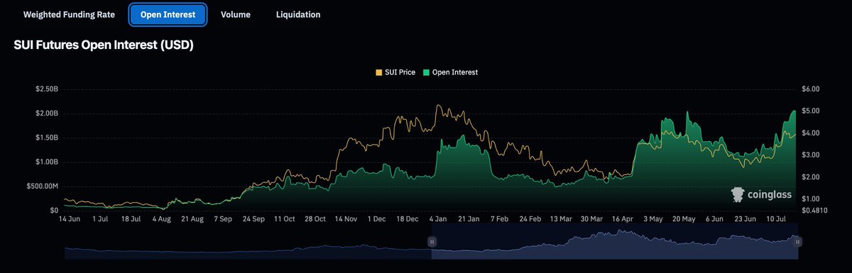This screenshot has width=852, height=273.
Task: Click the right range slider handle
Action: pos(798,241)
